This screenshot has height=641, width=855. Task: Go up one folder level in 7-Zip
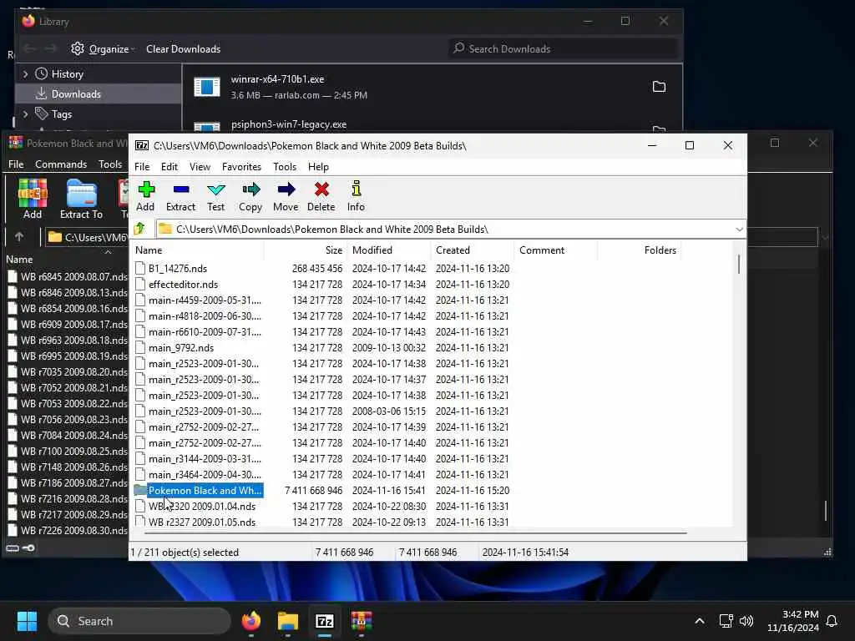139,229
